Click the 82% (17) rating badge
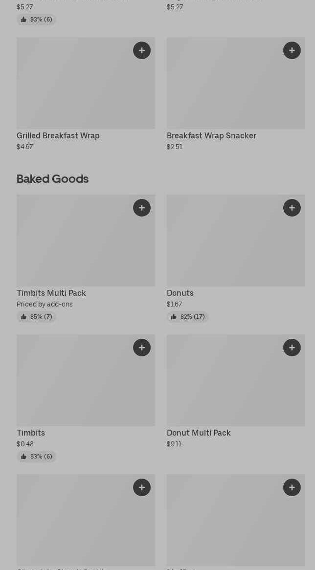The width and height of the screenshot is (315, 570). 188,317
